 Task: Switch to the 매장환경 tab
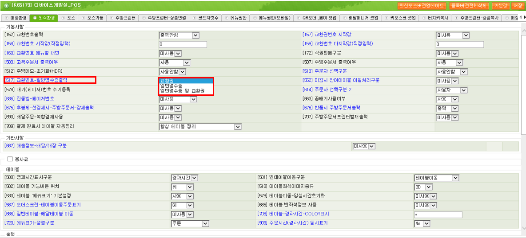click(x=16, y=18)
